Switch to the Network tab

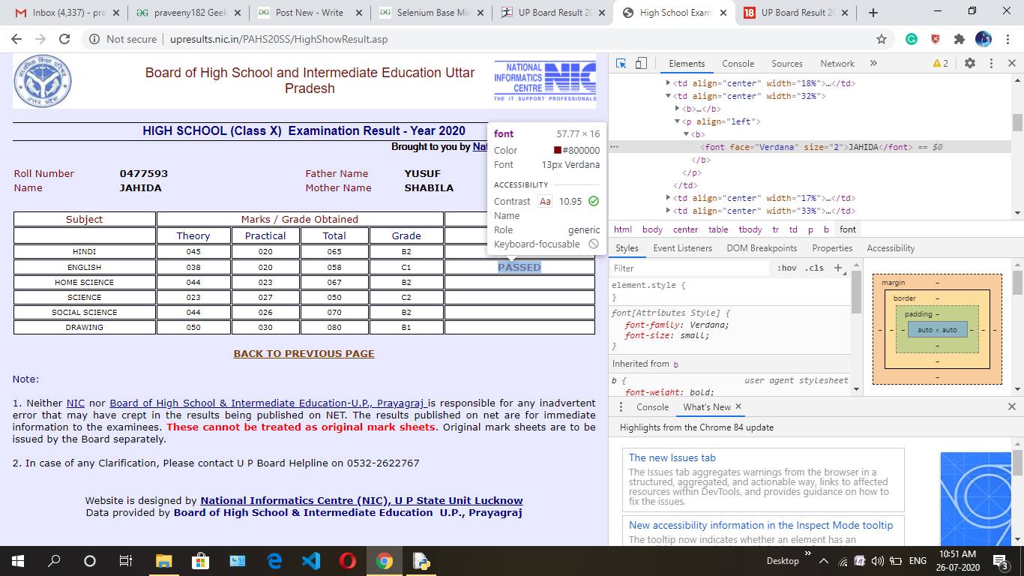837,64
